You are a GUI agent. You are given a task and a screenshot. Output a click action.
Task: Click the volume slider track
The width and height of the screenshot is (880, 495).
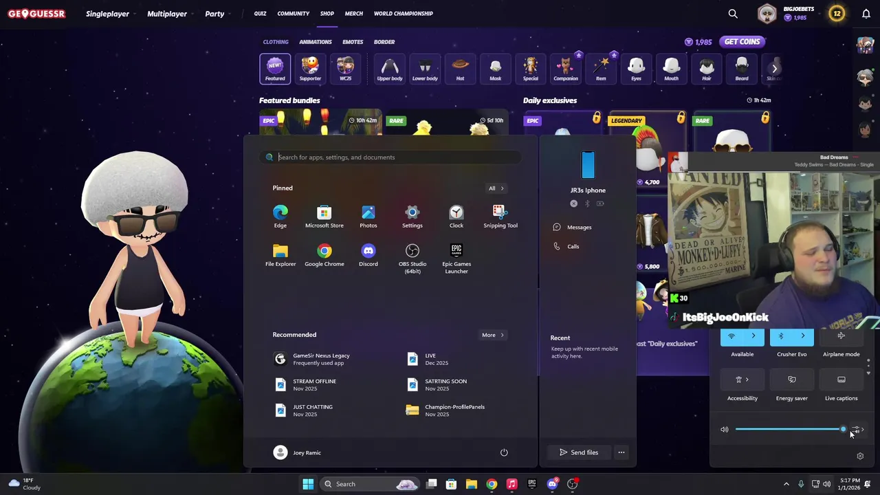tap(789, 430)
